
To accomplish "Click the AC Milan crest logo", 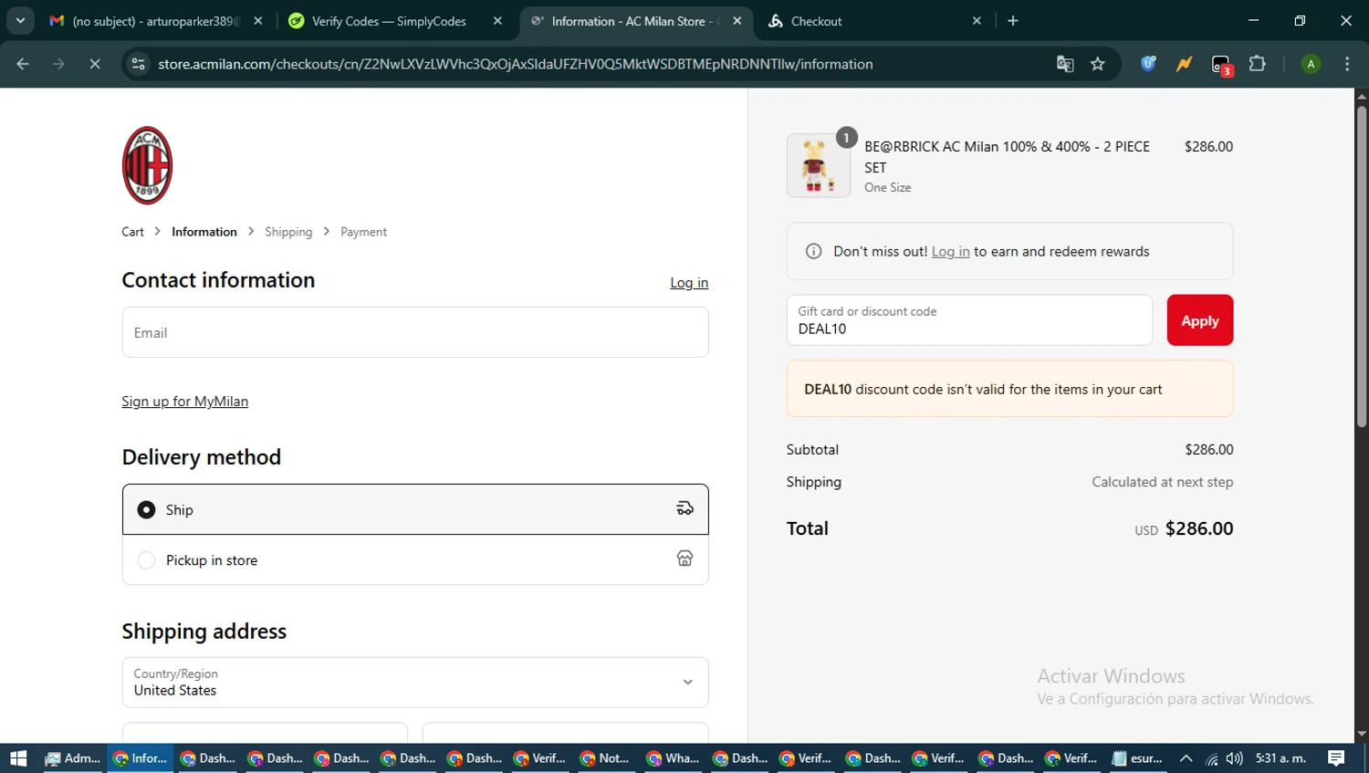I will tap(147, 165).
